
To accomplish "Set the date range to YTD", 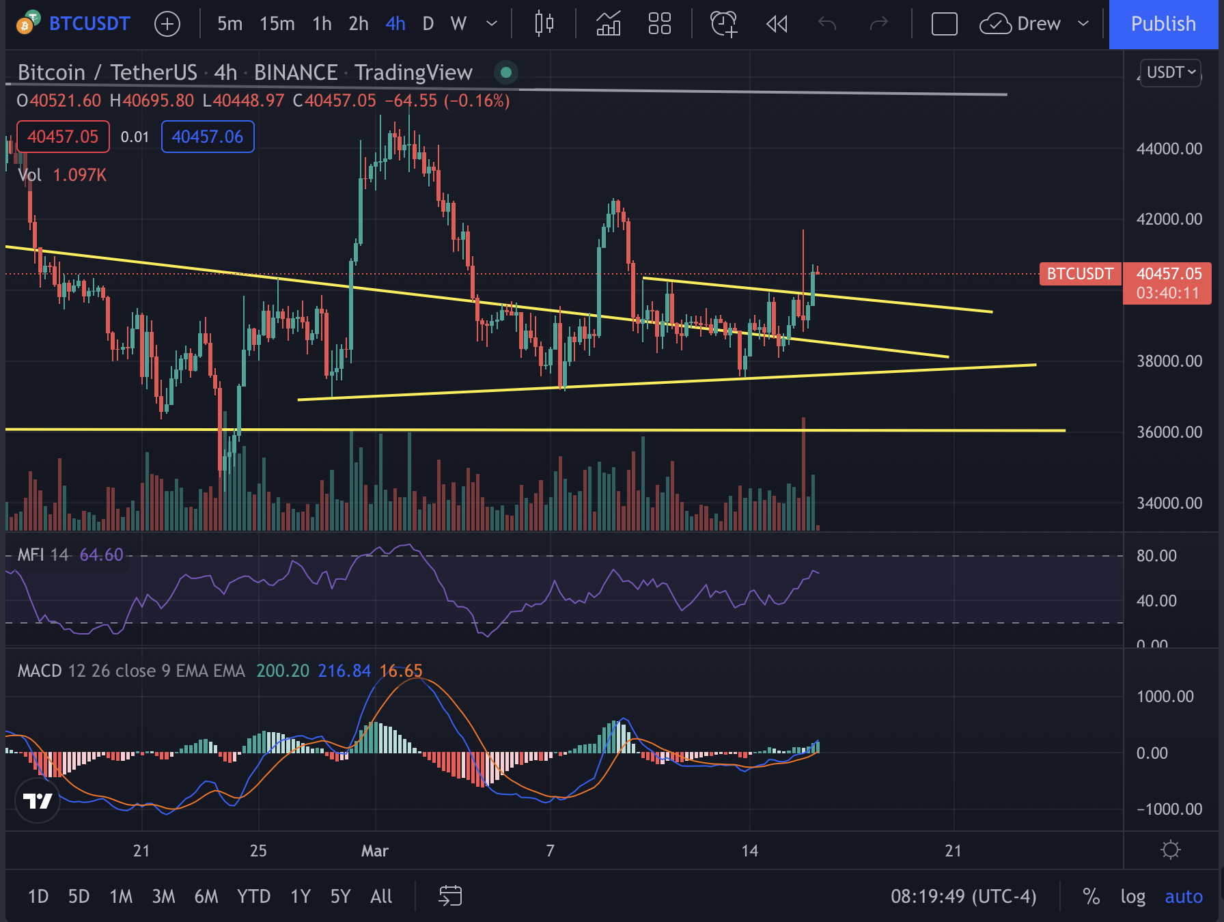I will coord(253,896).
